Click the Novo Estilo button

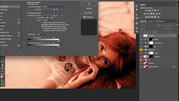click(x=89, y=13)
